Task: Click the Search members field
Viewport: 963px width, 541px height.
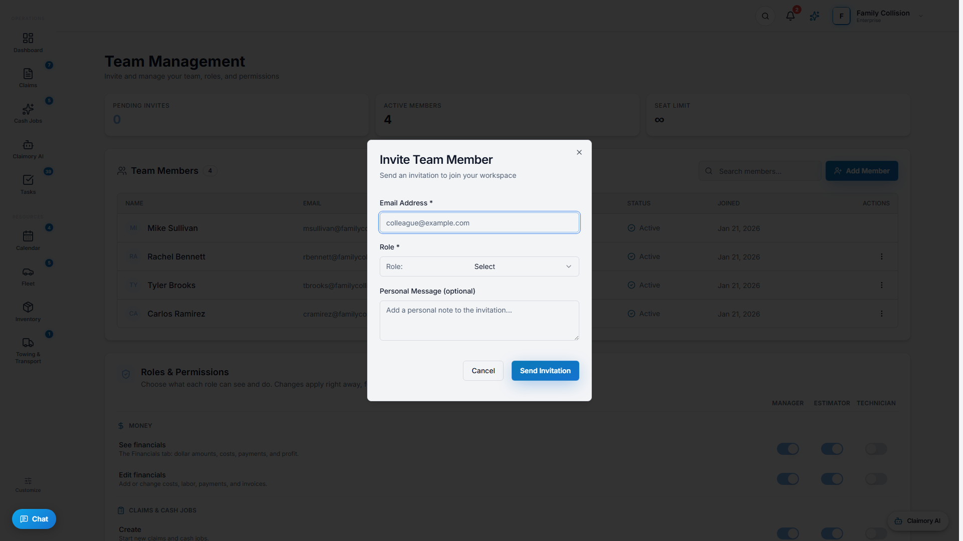Action: tap(760, 171)
